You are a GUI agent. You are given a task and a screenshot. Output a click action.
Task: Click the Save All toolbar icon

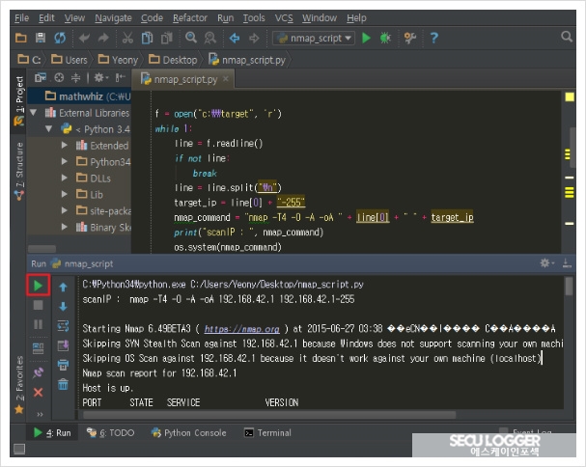coord(41,38)
